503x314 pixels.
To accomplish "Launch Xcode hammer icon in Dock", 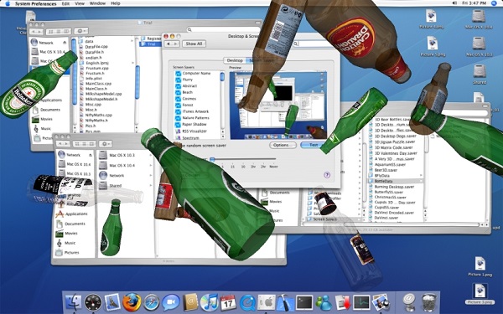I will [285, 302].
